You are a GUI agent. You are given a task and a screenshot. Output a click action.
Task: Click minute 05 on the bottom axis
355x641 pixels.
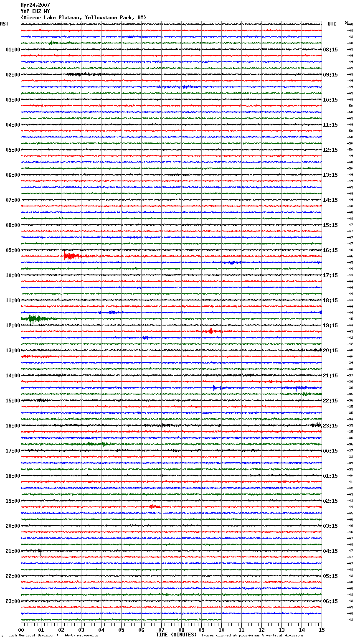point(121,630)
